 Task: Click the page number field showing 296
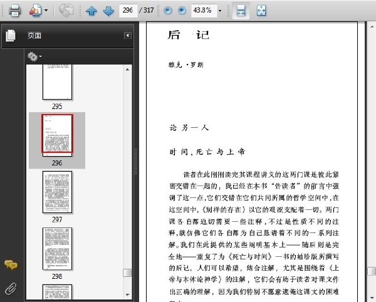128,10
